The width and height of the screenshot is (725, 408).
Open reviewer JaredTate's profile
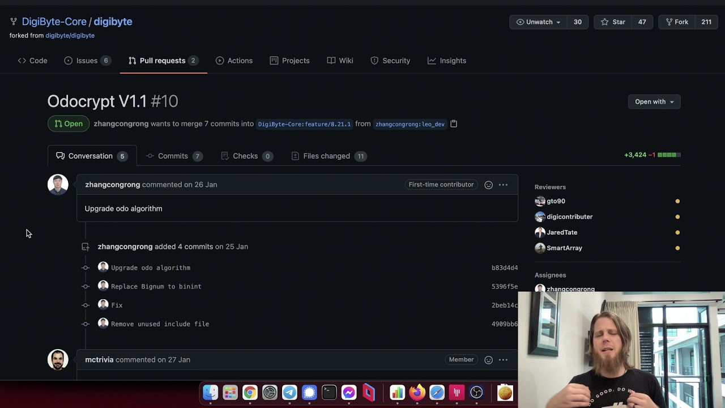(562, 232)
